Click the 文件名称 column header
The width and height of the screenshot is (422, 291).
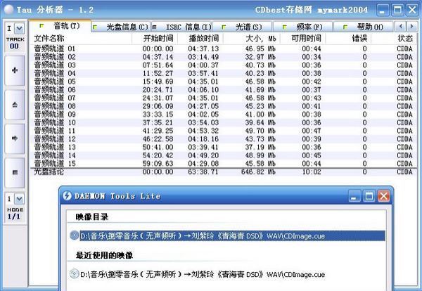tap(81, 39)
